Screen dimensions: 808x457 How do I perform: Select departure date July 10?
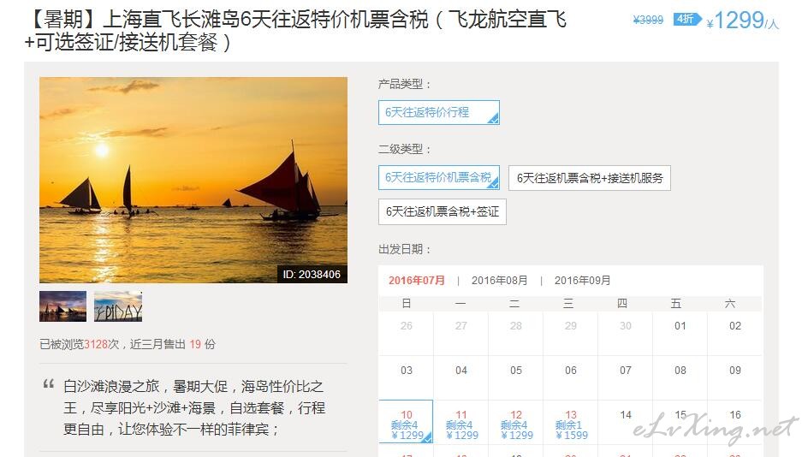point(406,421)
